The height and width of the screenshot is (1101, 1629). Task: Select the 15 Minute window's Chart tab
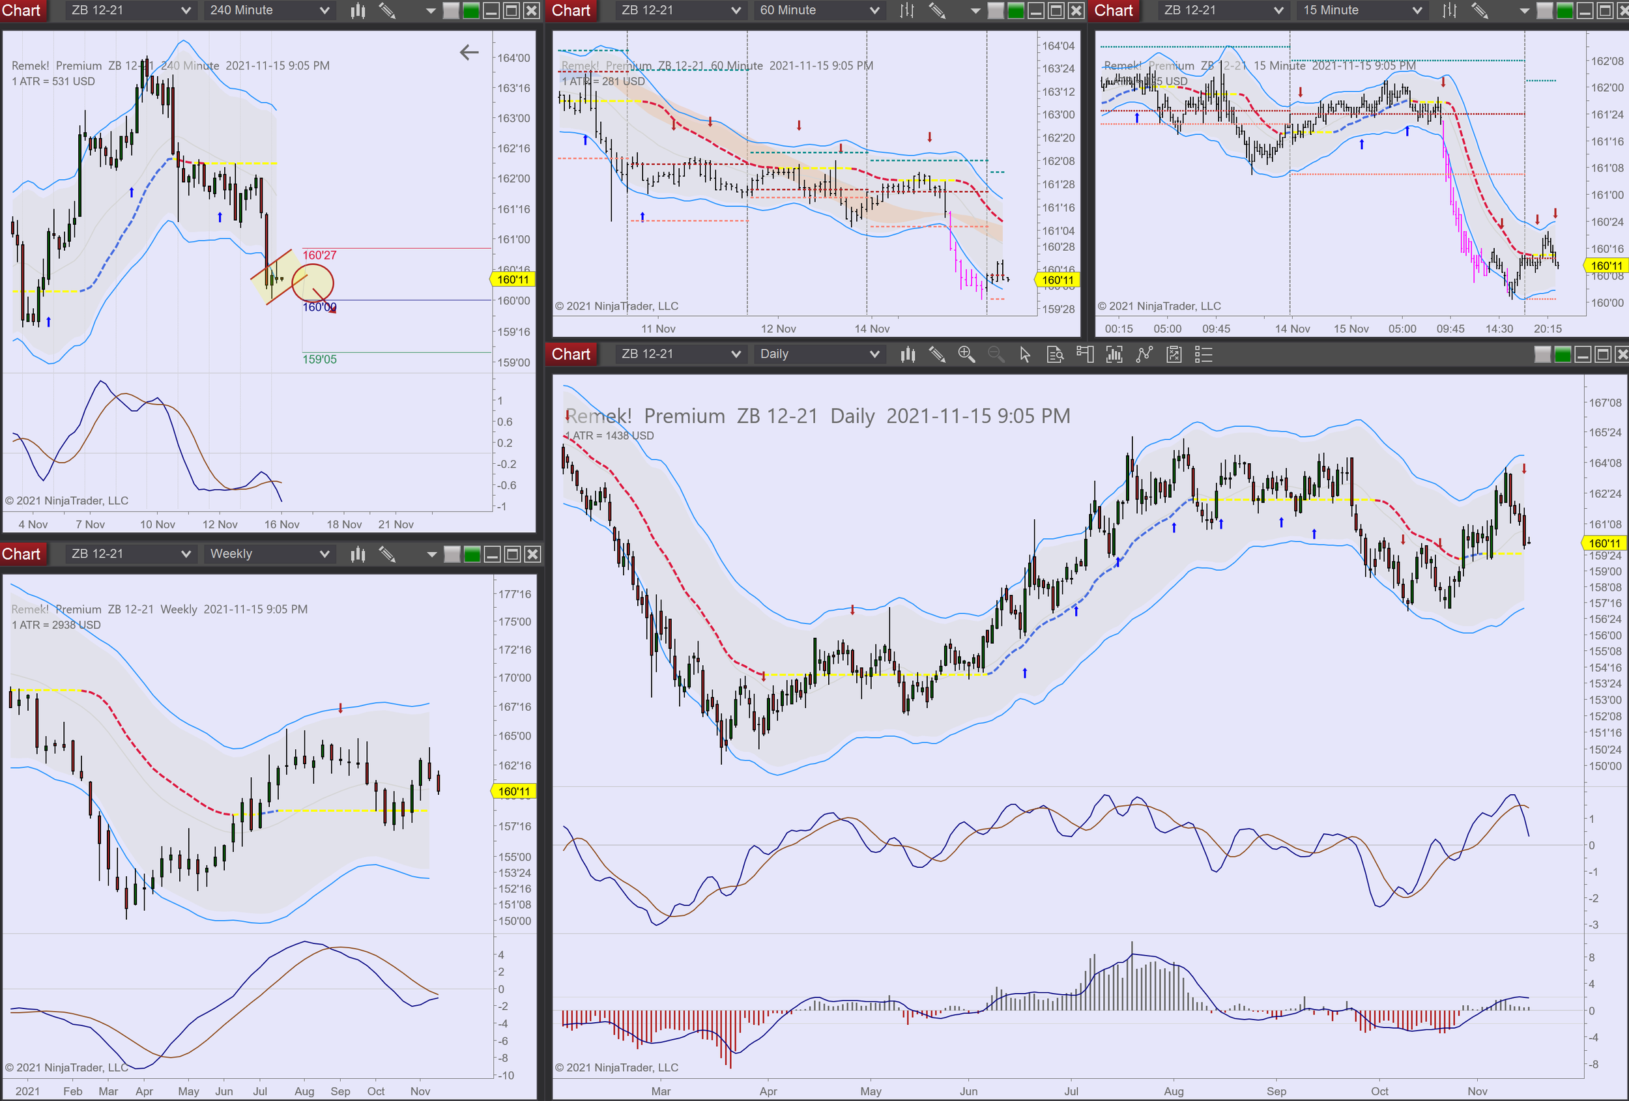pyautogui.click(x=1113, y=10)
